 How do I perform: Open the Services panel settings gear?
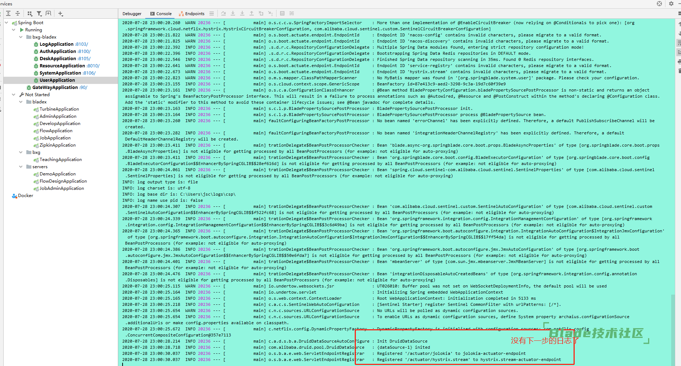pos(671,4)
